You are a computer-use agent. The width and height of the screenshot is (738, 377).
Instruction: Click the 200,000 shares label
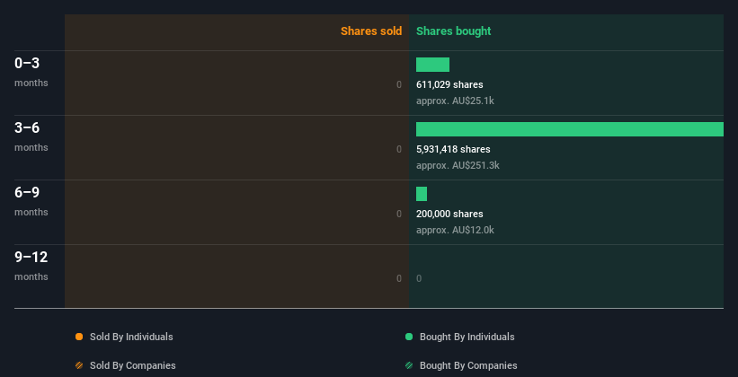[x=449, y=214]
